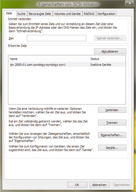The width and height of the screenshot is (136, 192).
Task: Refresh targets with Aktualisieren
Action: (x=110, y=51)
